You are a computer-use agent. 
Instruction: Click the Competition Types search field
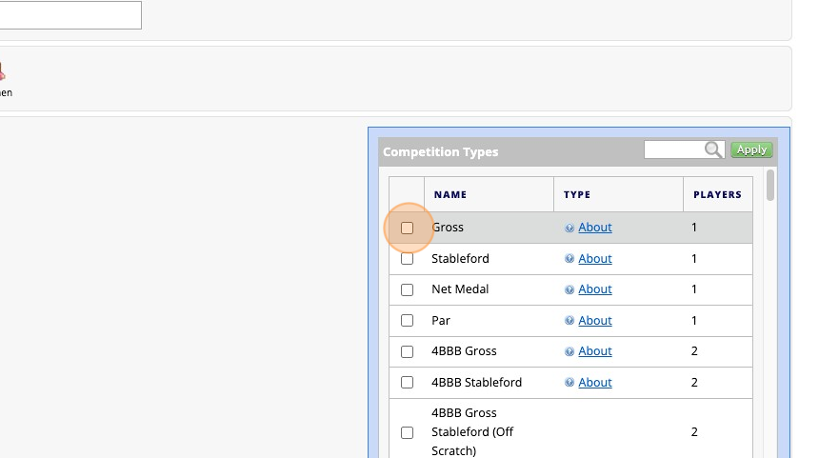coord(674,149)
